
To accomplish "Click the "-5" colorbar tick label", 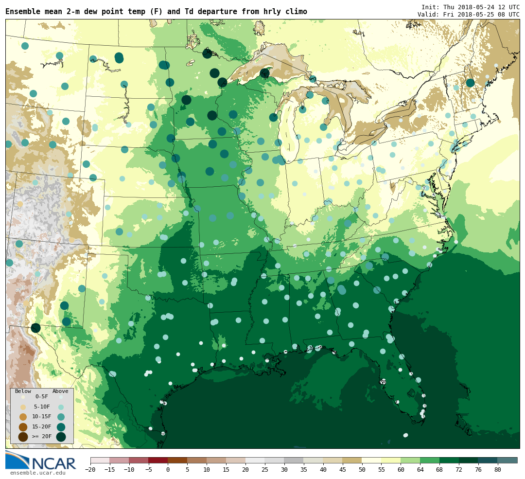I will coord(148,470).
